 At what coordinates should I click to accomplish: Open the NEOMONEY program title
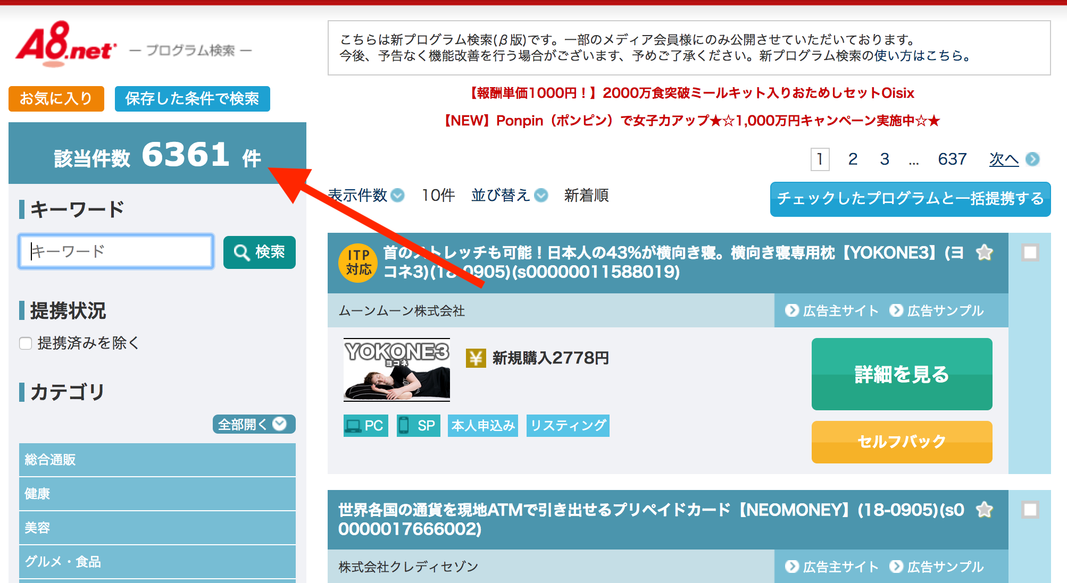[x=652, y=519]
